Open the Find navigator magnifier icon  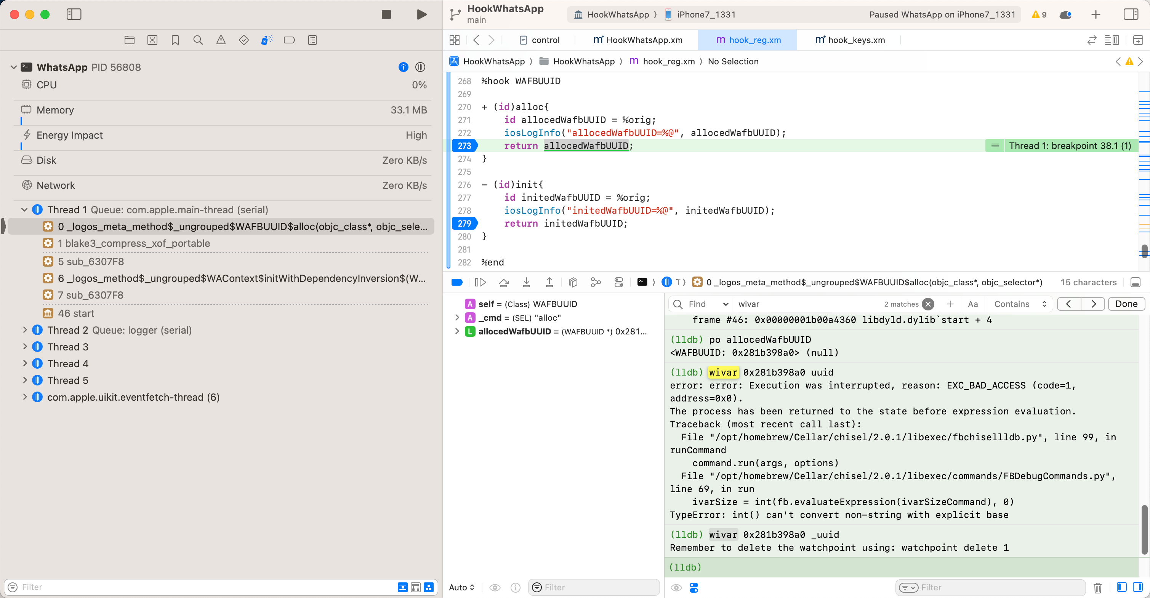point(198,40)
